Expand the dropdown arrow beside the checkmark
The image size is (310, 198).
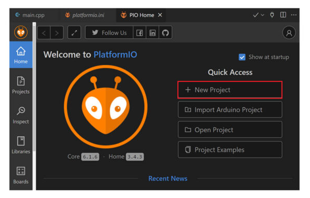(x=263, y=15)
